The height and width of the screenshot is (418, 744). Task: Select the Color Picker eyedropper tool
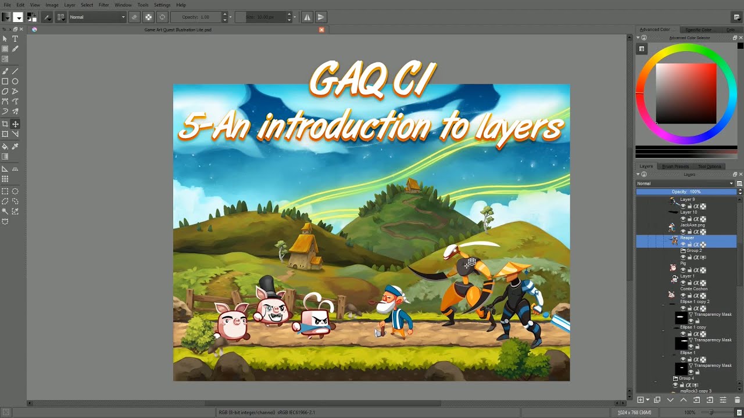(15, 146)
